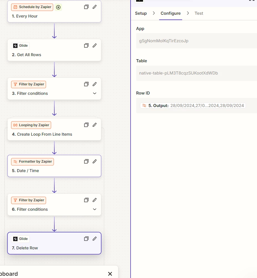Viewport: 257px width, 278px height.
Task: Duplicate step 3 Filter conditions
Action: [86, 84]
